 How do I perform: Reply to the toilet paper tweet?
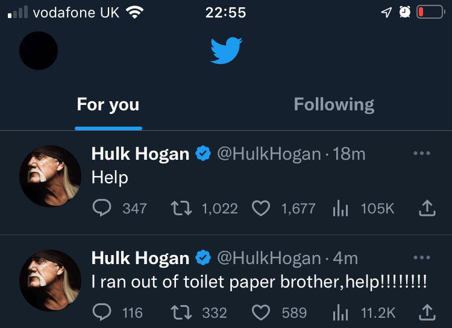point(102,312)
